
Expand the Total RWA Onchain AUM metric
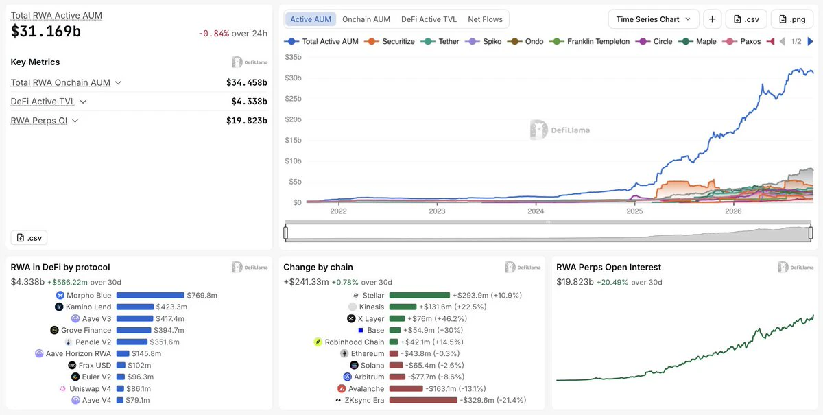[66, 82]
